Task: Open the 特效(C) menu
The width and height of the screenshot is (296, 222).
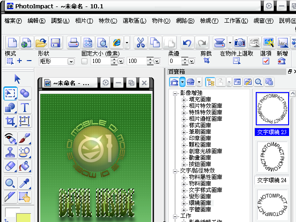Action: 108,20
